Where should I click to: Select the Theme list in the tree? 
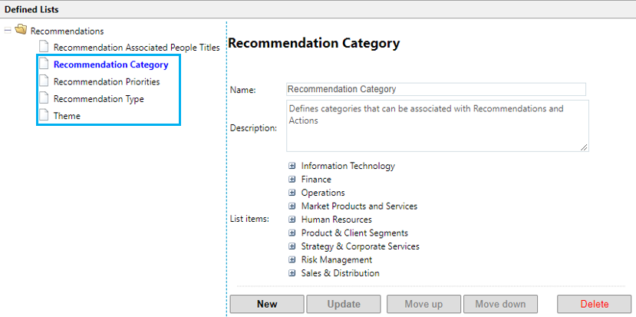point(67,116)
